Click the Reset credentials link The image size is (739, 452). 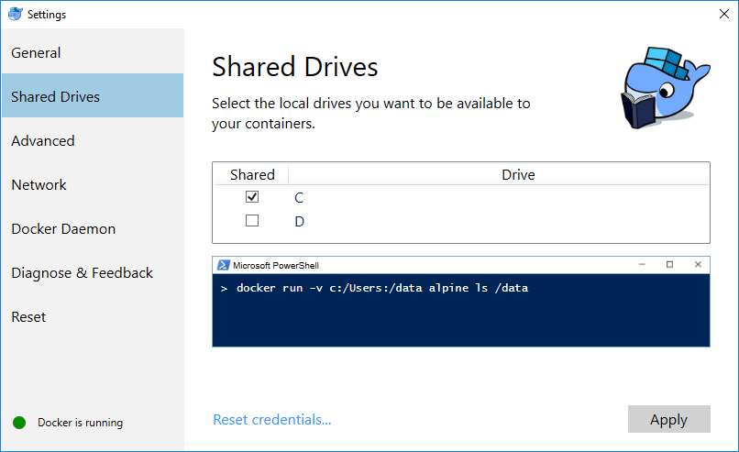point(271,420)
